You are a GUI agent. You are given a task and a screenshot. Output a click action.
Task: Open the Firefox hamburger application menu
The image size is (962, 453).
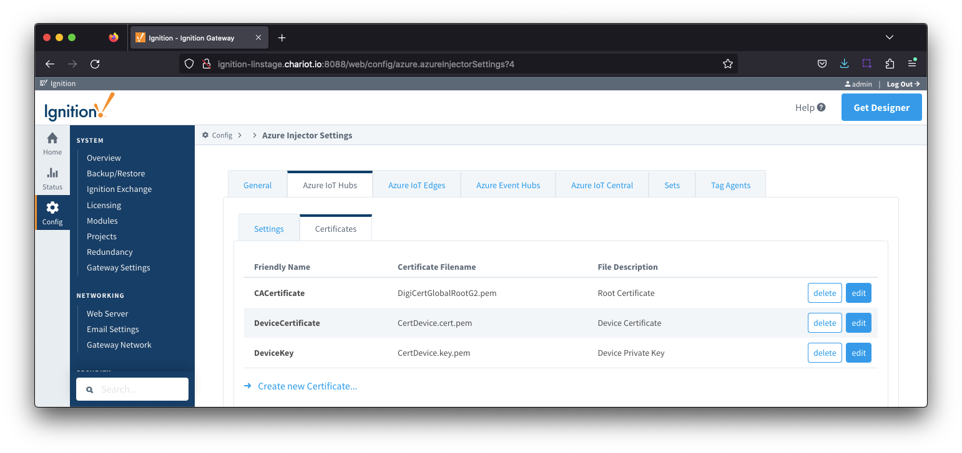(x=912, y=64)
